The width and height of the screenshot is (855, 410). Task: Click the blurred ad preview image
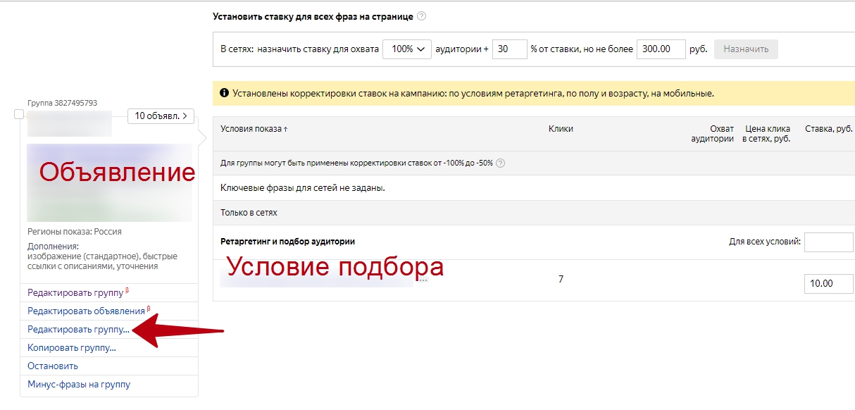coord(109,183)
